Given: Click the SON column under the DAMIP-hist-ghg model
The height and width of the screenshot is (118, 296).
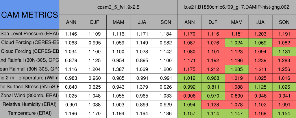Looking at the screenshot, I should (x=284, y=22).
